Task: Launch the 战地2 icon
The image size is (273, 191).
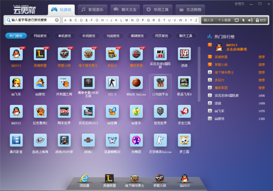Action: (x=88, y=140)
